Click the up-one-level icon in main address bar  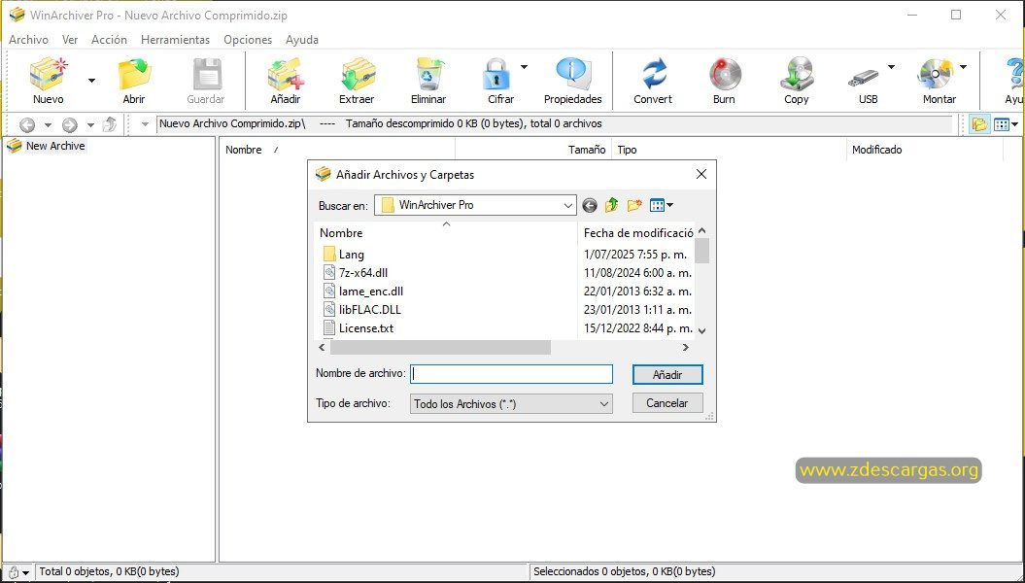point(110,124)
